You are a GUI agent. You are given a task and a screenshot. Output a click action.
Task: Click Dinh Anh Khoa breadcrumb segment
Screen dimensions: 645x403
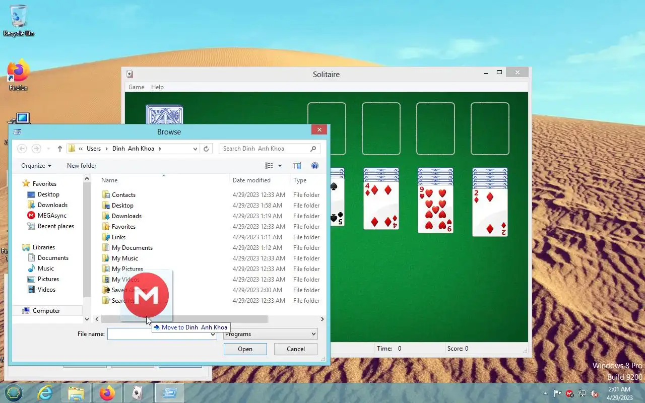pos(133,149)
